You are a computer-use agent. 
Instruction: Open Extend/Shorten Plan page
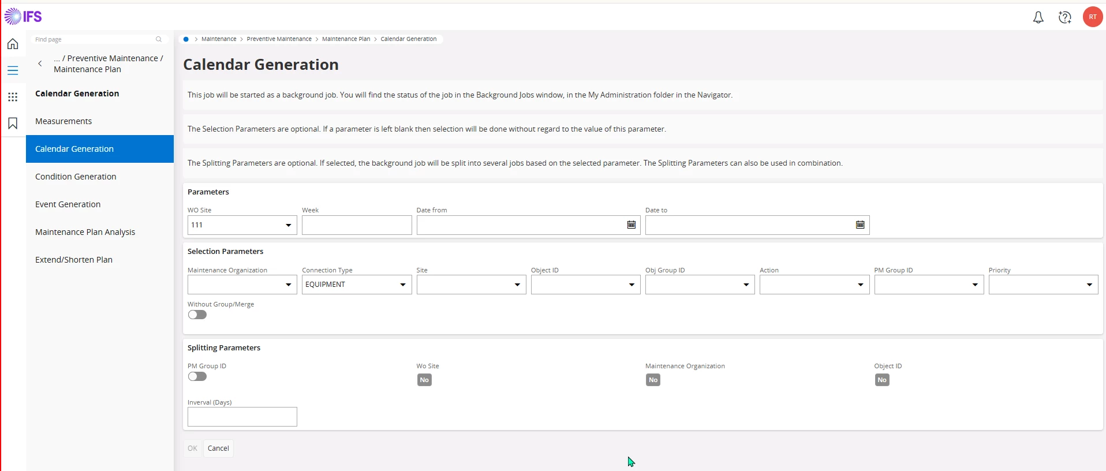pos(100,260)
